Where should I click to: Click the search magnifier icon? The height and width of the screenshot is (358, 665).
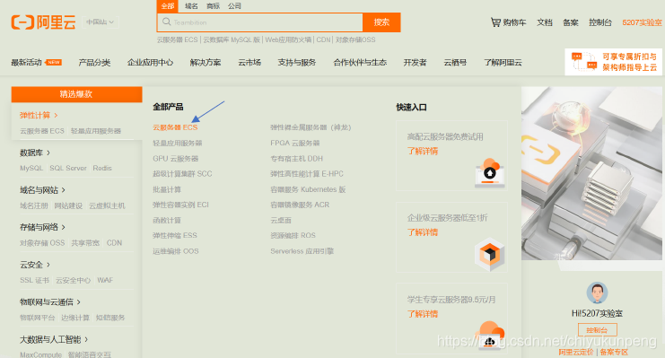point(167,22)
